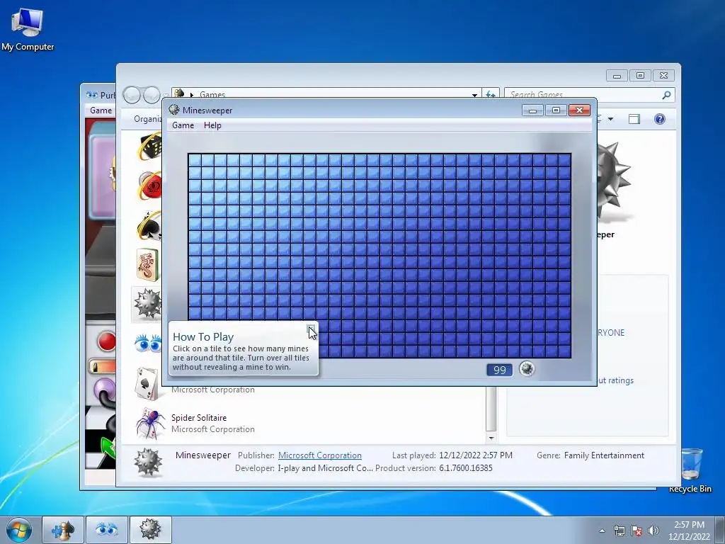The height and width of the screenshot is (544, 725).
Task: Show hidden tray icons arrow
Action: click(602, 531)
